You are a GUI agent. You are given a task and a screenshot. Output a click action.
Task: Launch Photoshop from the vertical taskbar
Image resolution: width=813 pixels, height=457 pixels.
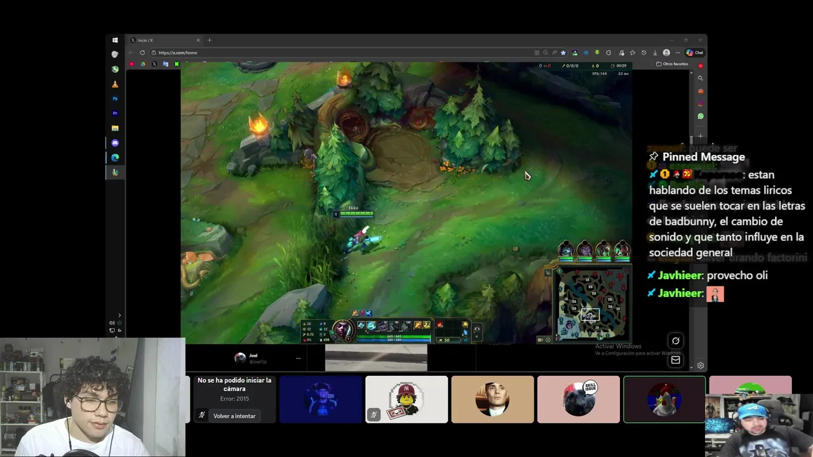[115, 98]
